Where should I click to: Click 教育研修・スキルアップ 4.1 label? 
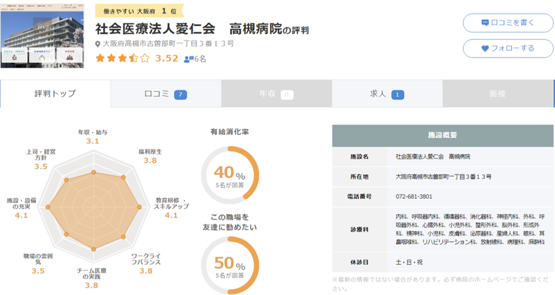pos(172,208)
